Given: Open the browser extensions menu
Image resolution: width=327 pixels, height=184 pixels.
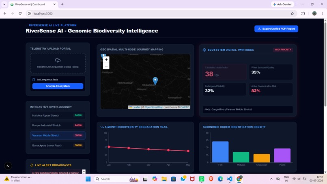Looking at the screenshot, I should [x=303, y=13].
